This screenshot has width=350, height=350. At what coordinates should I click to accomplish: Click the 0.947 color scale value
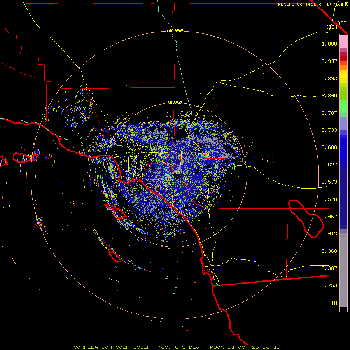click(x=329, y=61)
